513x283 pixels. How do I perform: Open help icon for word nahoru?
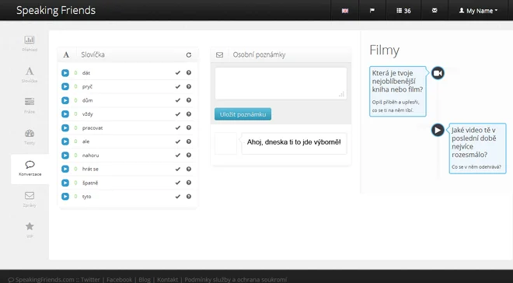click(x=189, y=155)
